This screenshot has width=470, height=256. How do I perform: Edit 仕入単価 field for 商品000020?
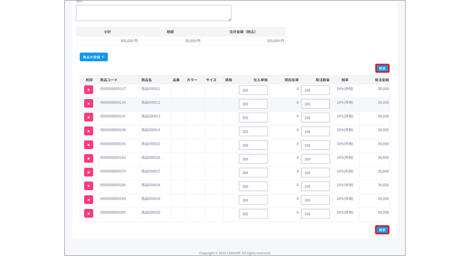click(253, 214)
